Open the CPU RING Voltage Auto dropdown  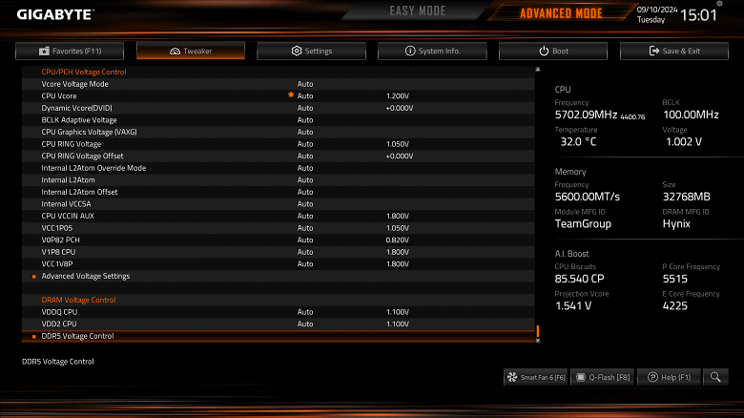click(305, 144)
